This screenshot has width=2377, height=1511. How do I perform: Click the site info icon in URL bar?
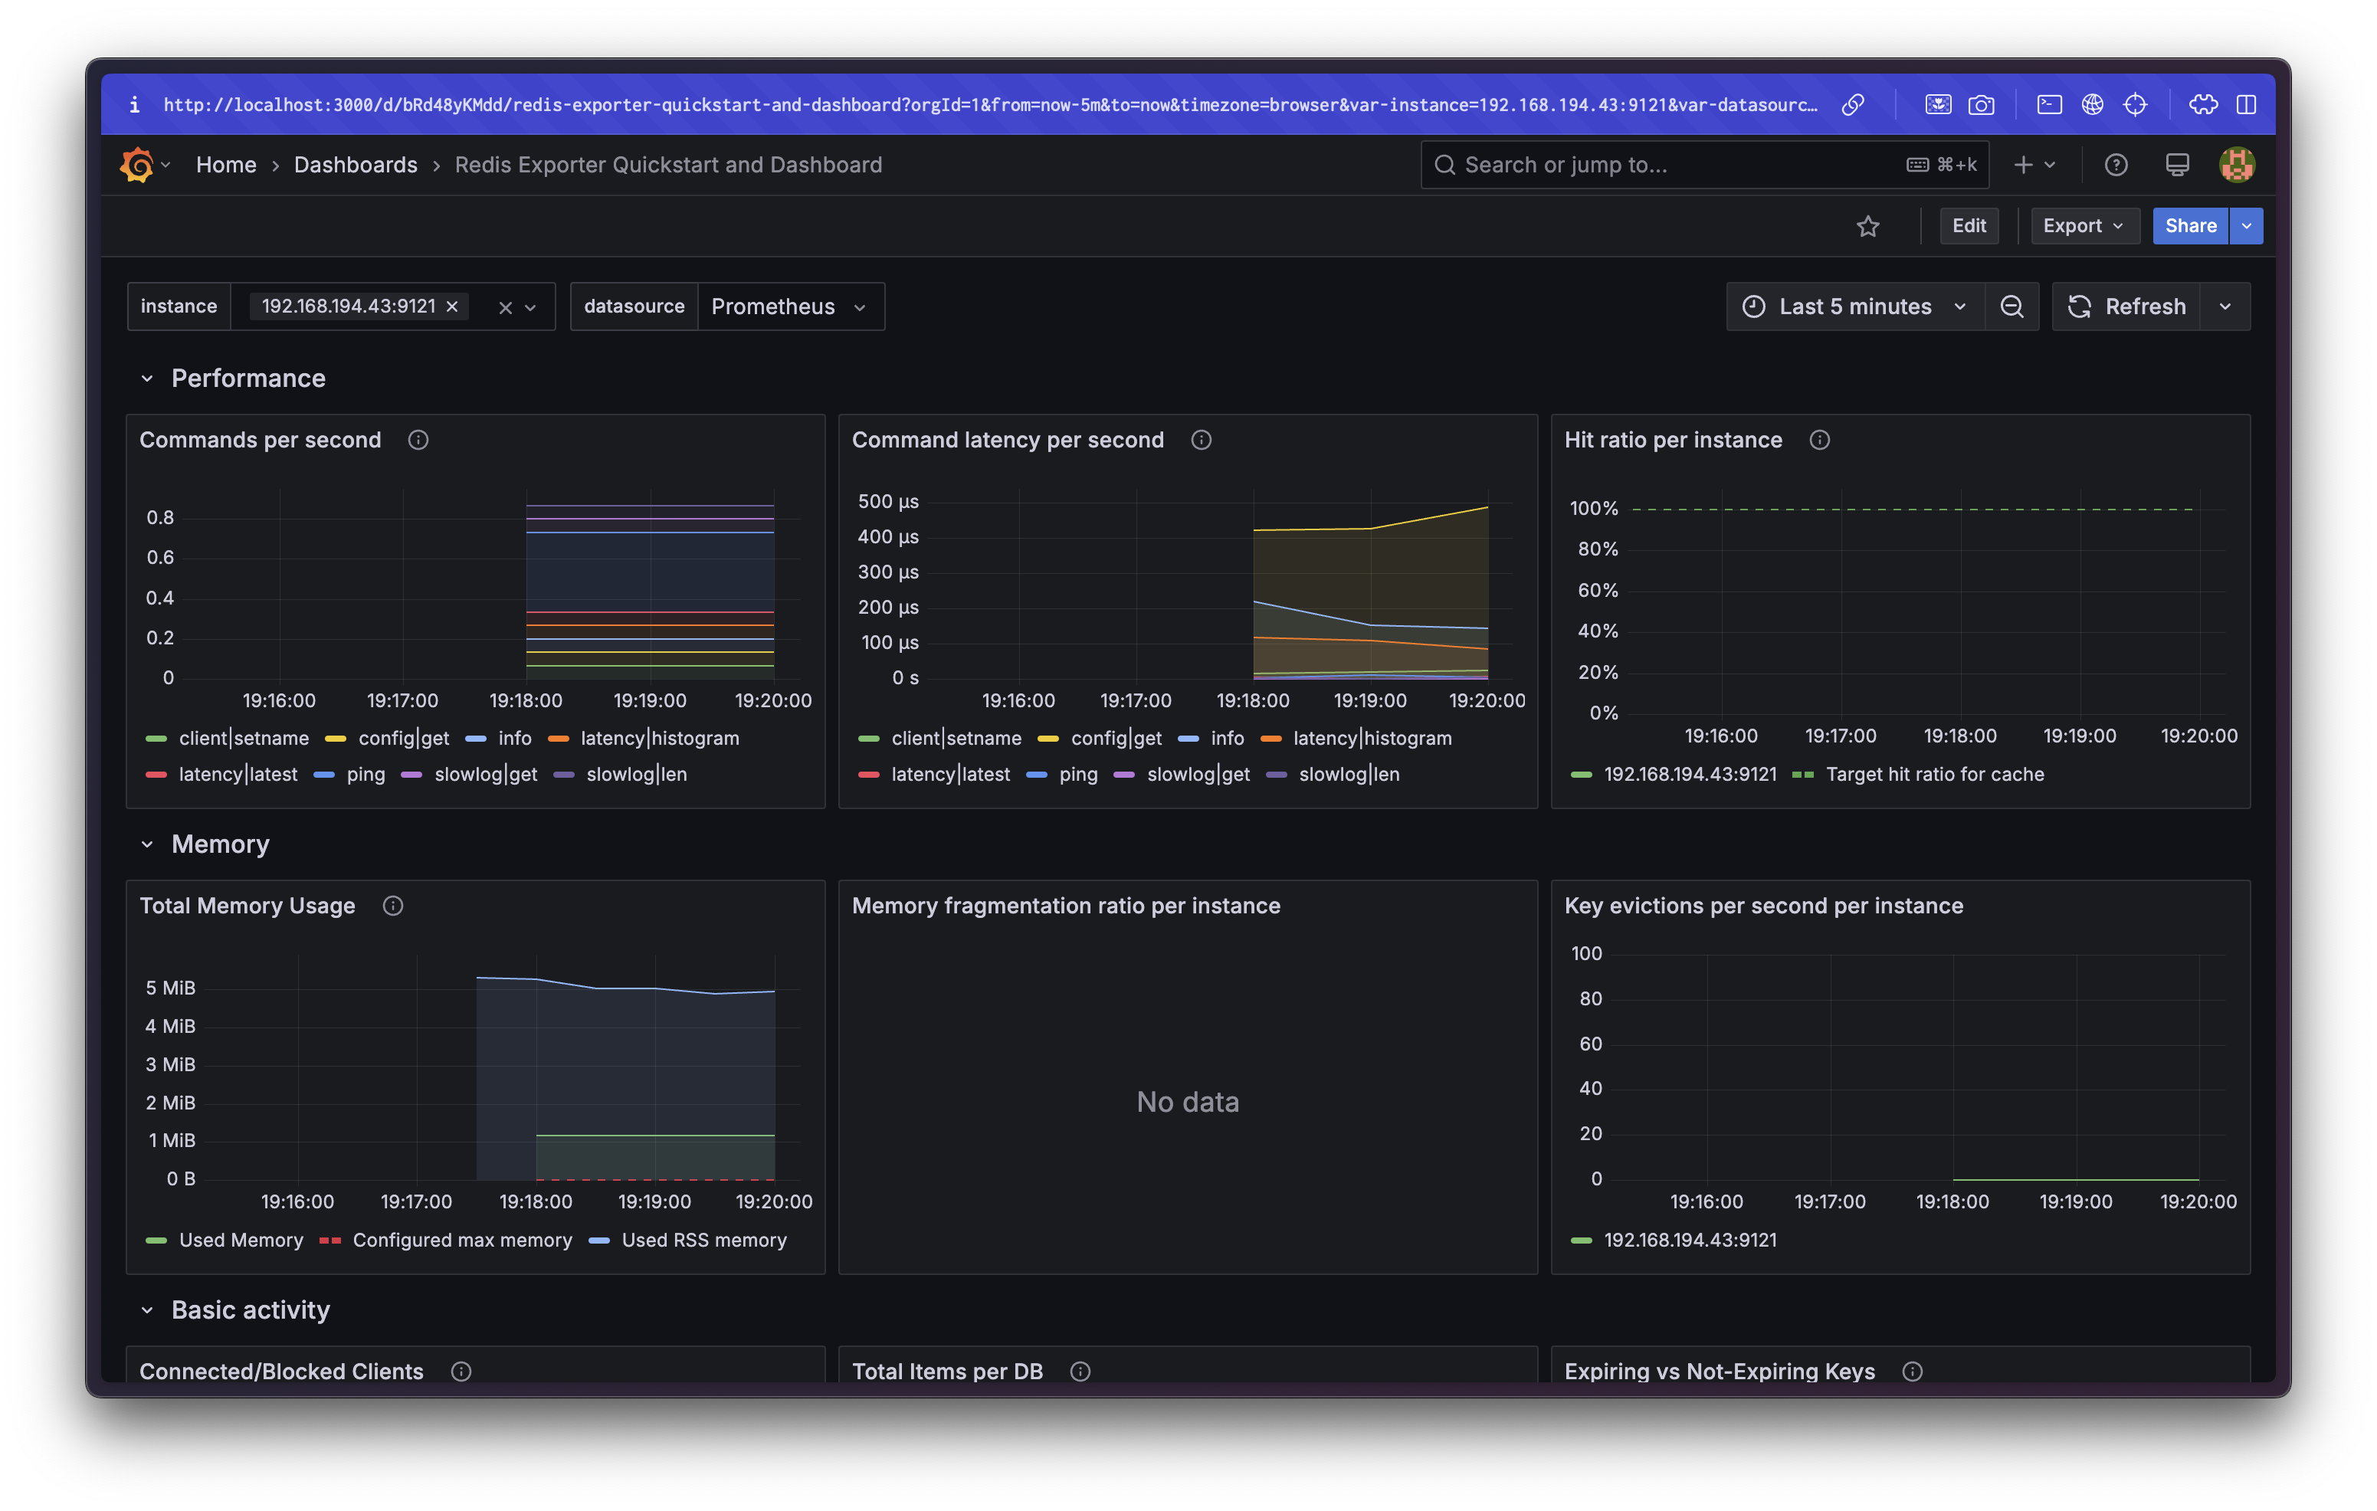point(134,105)
